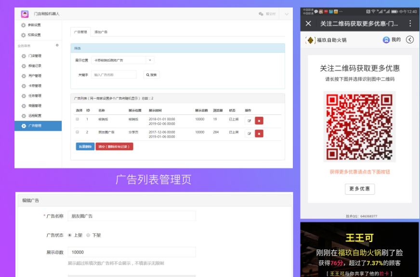Screen dimensions: 420x277
Task: Delete the 核销后 ad row
Action: [x=259, y=121]
